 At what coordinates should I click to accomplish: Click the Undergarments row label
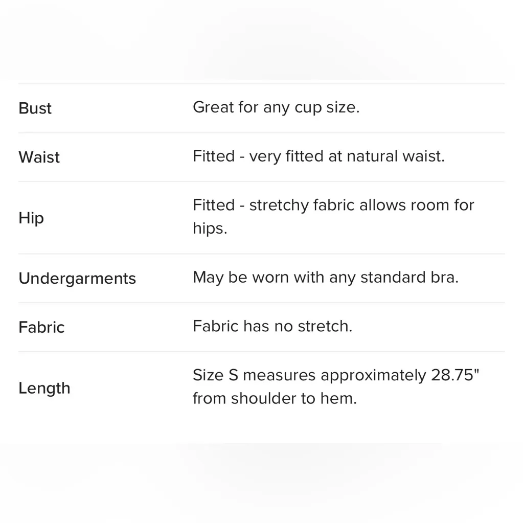pyautogui.click(x=77, y=279)
